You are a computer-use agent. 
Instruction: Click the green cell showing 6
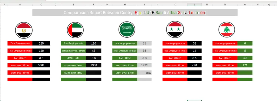tap(245, 43)
